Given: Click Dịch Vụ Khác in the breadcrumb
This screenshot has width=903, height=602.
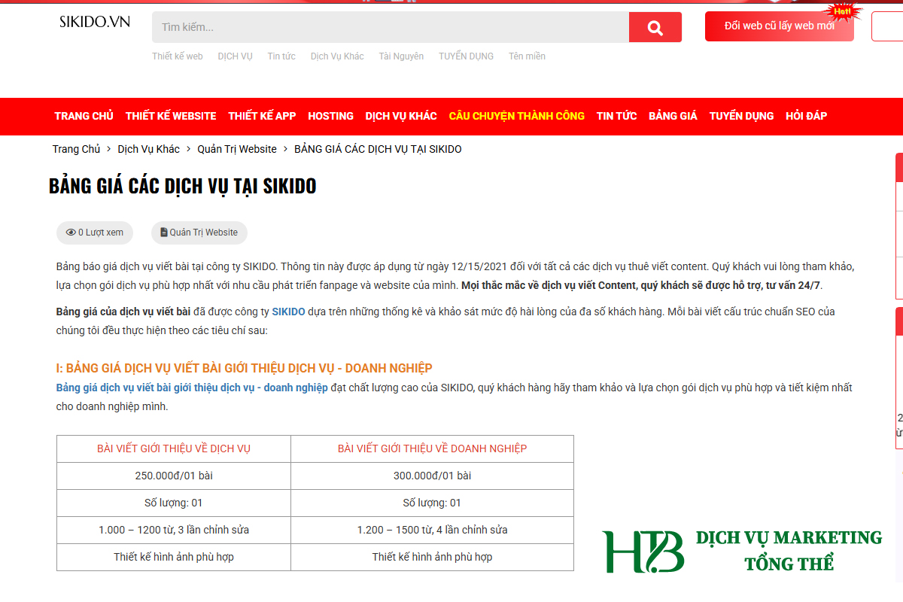Looking at the screenshot, I should click(x=148, y=149).
